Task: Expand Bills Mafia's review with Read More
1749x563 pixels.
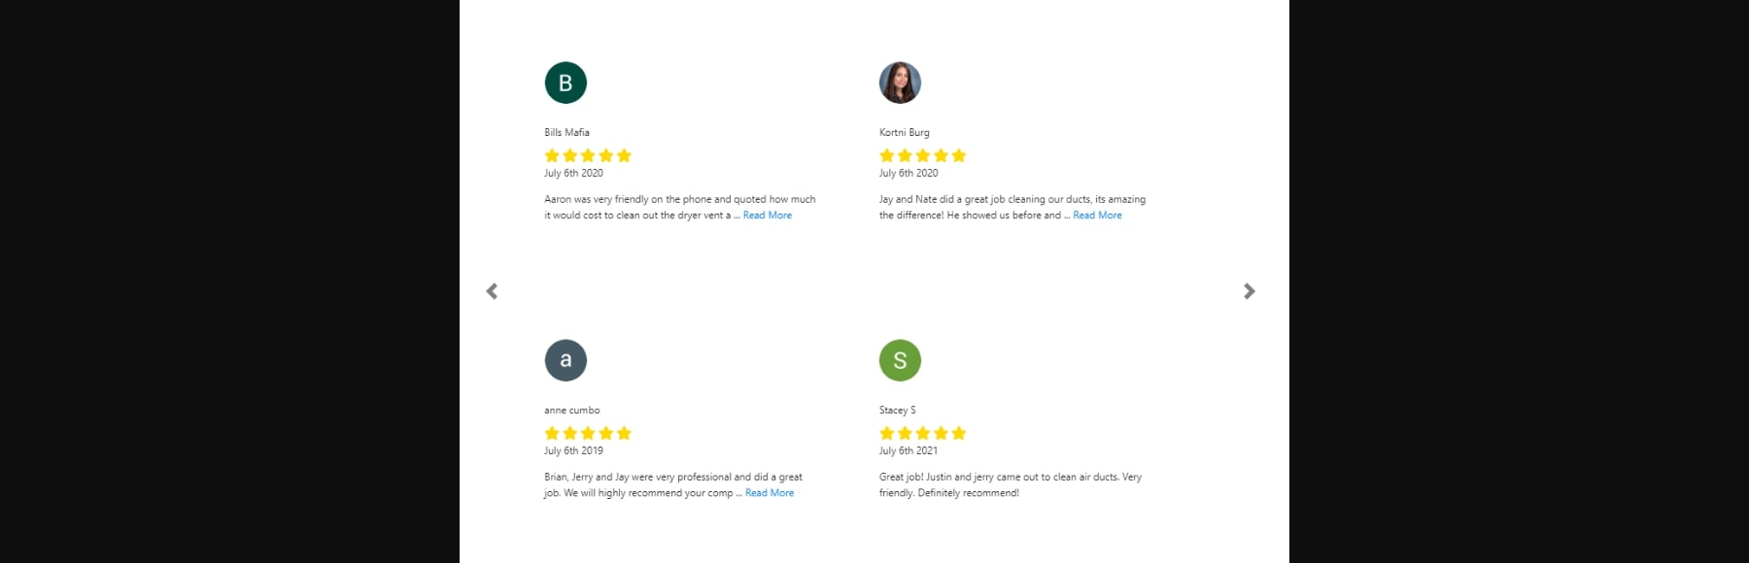Action: point(767,215)
